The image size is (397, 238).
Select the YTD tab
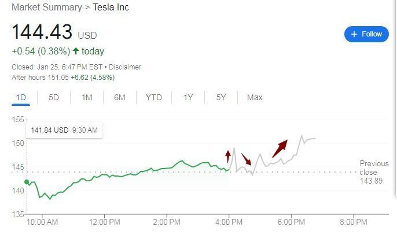[x=153, y=97]
